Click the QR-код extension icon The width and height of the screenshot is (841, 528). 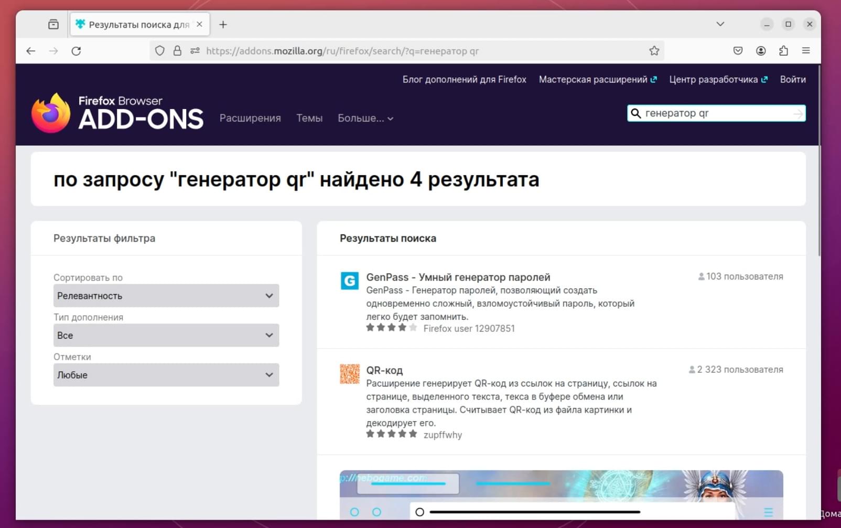(x=350, y=374)
